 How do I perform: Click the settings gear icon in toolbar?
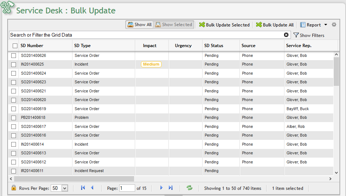tap(334, 25)
